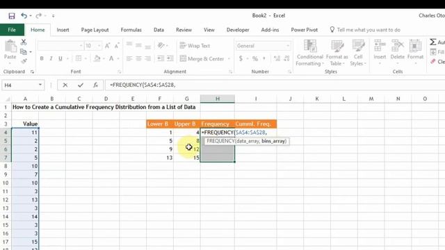Toggle Italic formatting

pos(51,58)
